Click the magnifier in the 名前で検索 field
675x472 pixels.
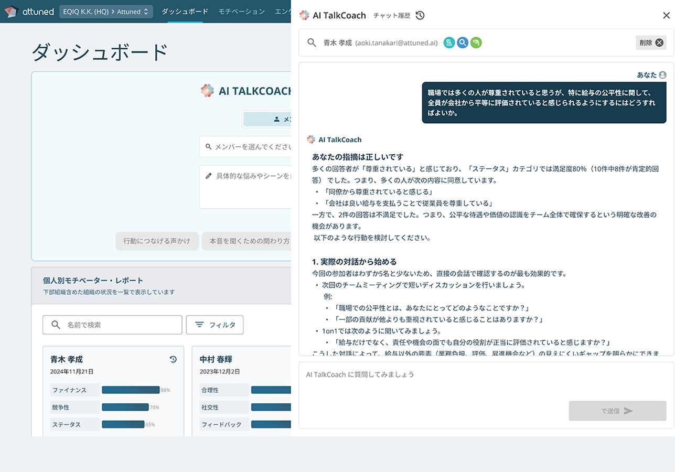(x=56, y=325)
